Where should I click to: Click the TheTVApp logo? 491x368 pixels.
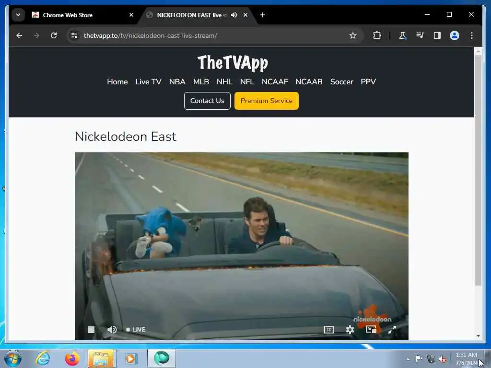pos(233,63)
